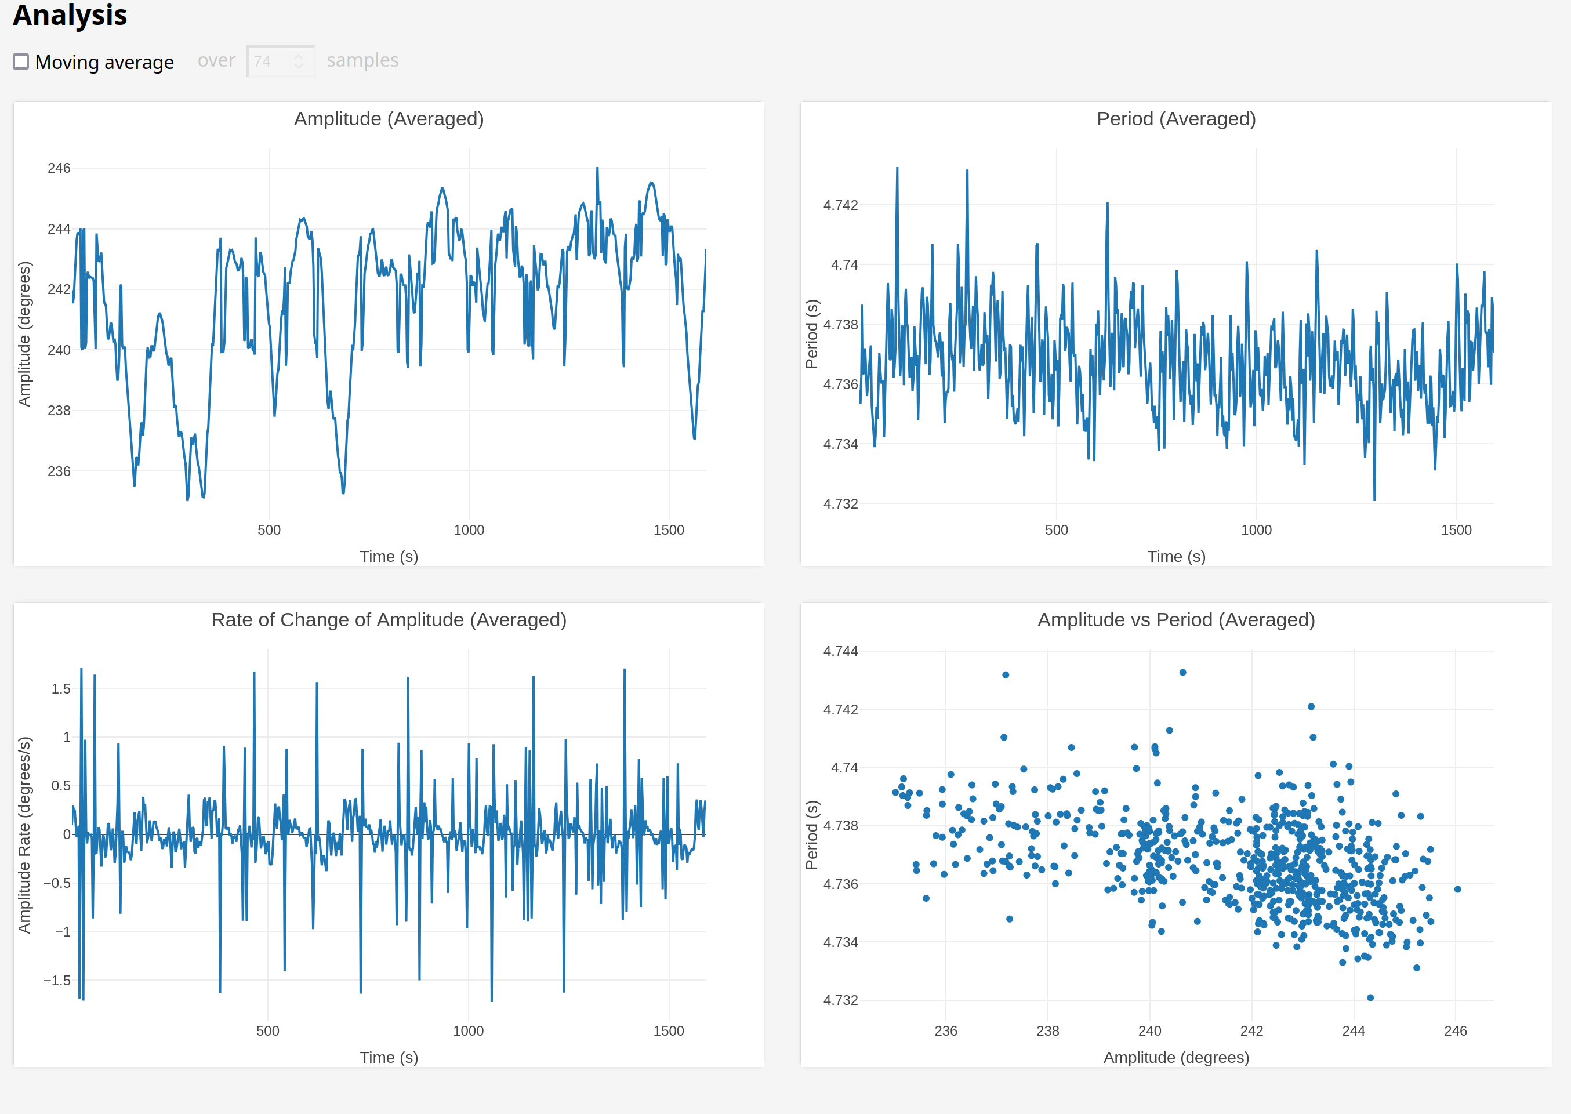Click the 246 y-tick on Amplitude chart
Screen dimensions: 1571x1114
point(59,168)
